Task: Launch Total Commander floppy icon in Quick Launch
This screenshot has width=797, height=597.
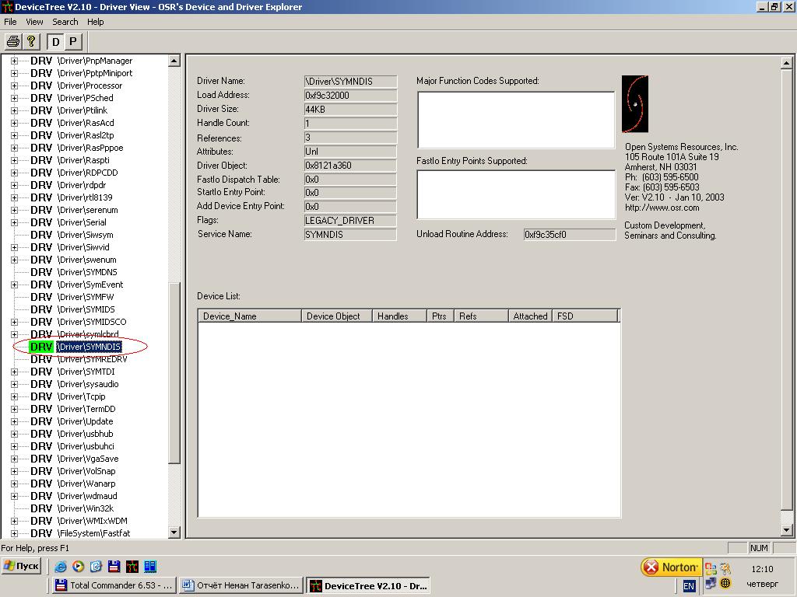Action: [x=114, y=566]
